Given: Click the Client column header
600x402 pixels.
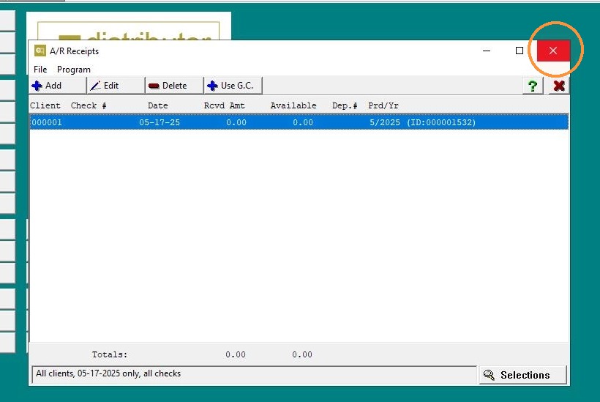Looking at the screenshot, I should [x=45, y=105].
